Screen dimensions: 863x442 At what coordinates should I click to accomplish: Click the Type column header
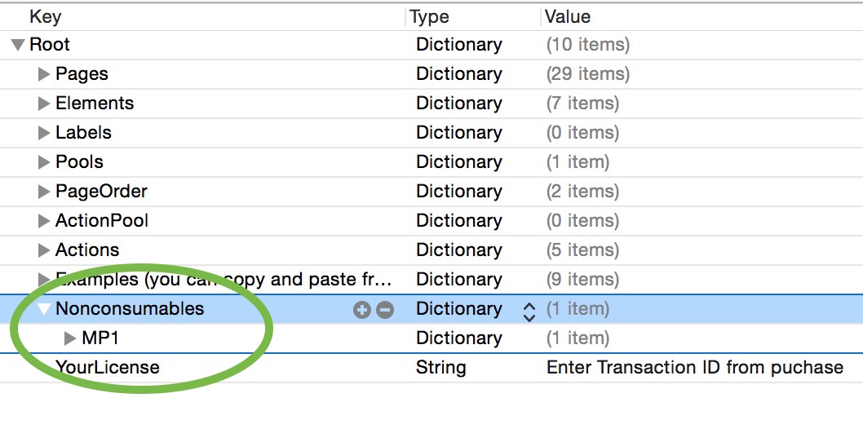pyautogui.click(x=429, y=16)
